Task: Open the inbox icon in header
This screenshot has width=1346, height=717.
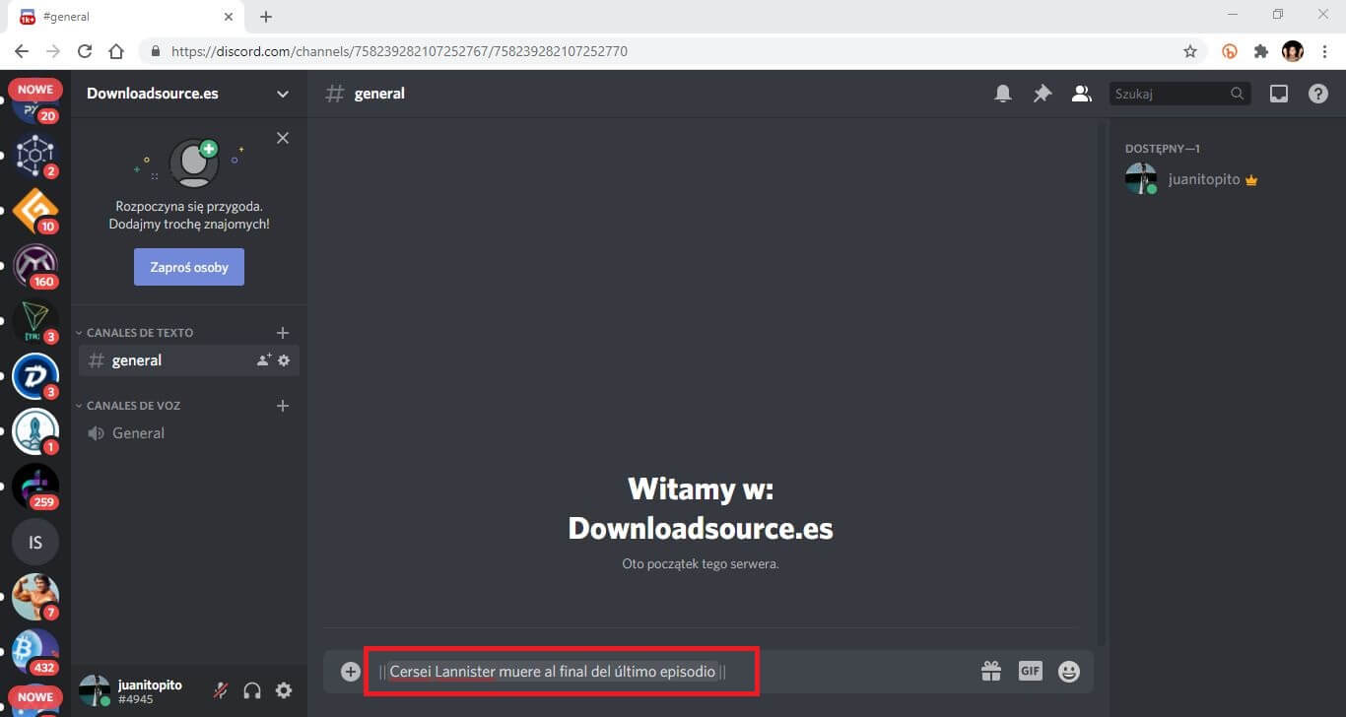Action: point(1279,94)
